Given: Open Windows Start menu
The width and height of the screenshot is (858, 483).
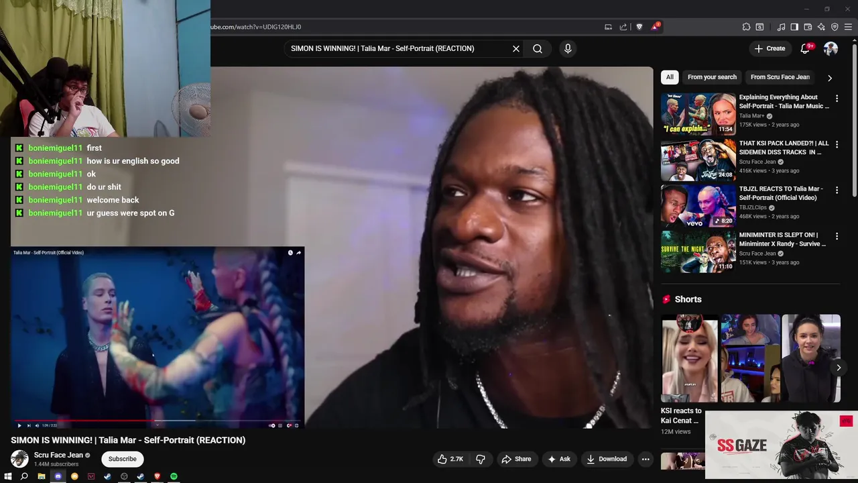Looking at the screenshot, I should click(x=8, y=476).
